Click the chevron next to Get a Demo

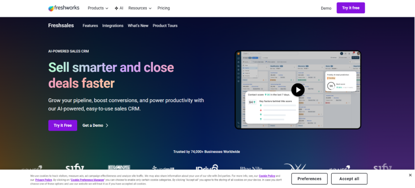[x=107, y=125]
